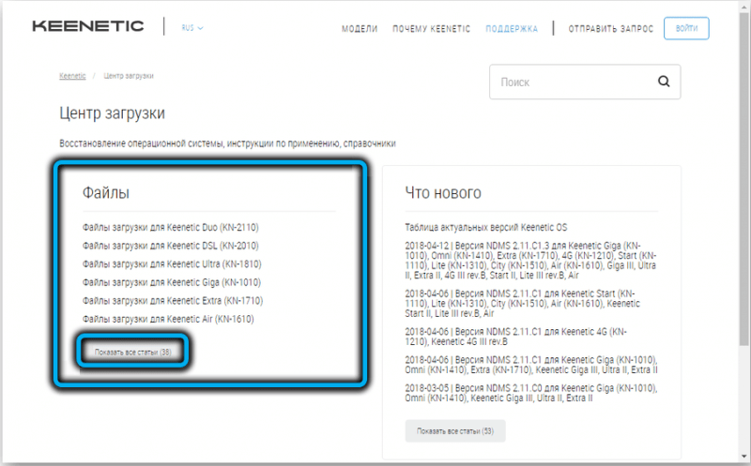Open Таблица актуальных версий Keenetic OS
The image size is (751, 466).
point(485,227)
